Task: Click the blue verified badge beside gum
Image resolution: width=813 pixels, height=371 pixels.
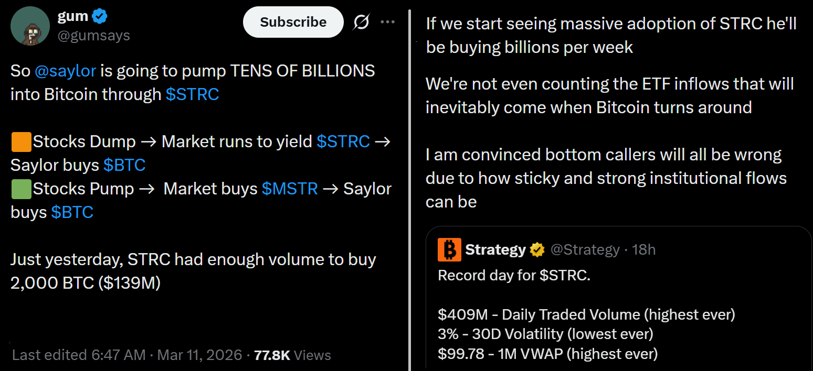Action: coord(100,15)
